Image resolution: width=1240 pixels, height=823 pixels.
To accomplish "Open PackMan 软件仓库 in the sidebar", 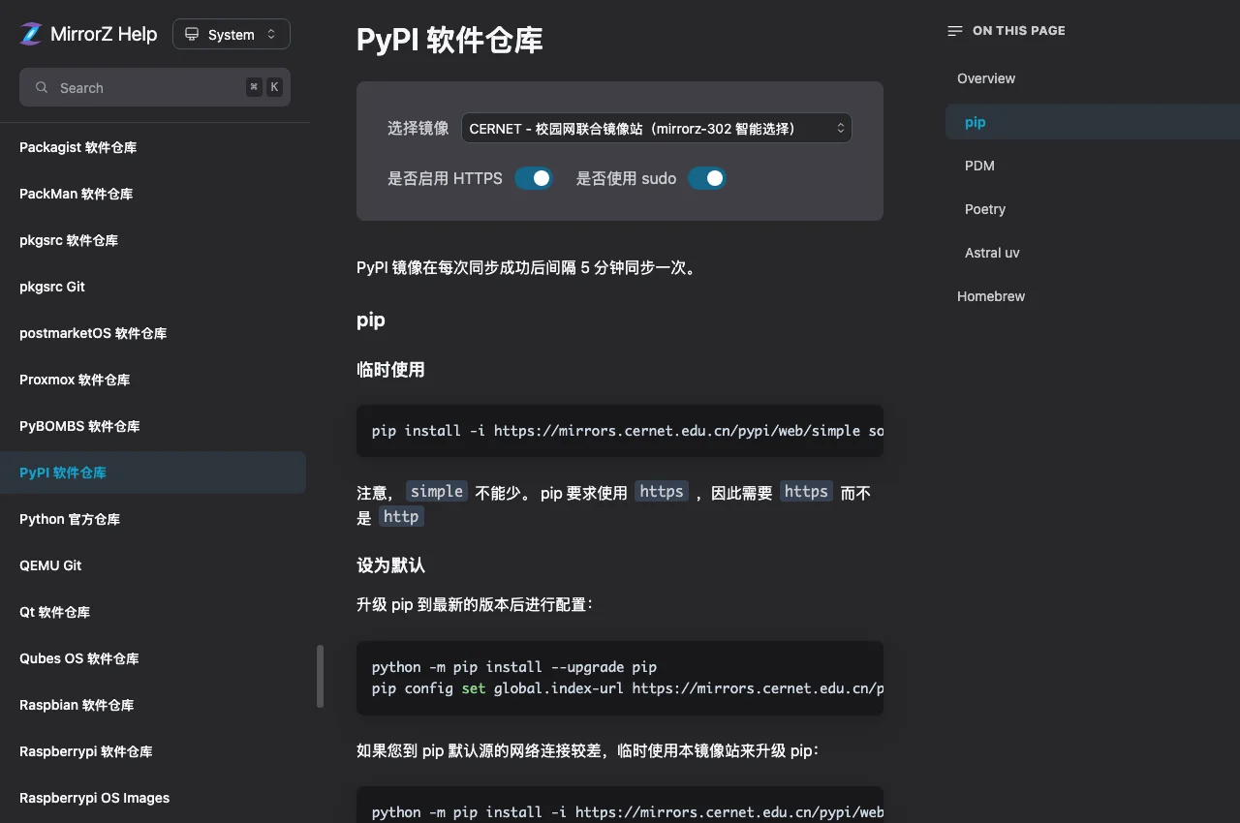I will 76,194.
